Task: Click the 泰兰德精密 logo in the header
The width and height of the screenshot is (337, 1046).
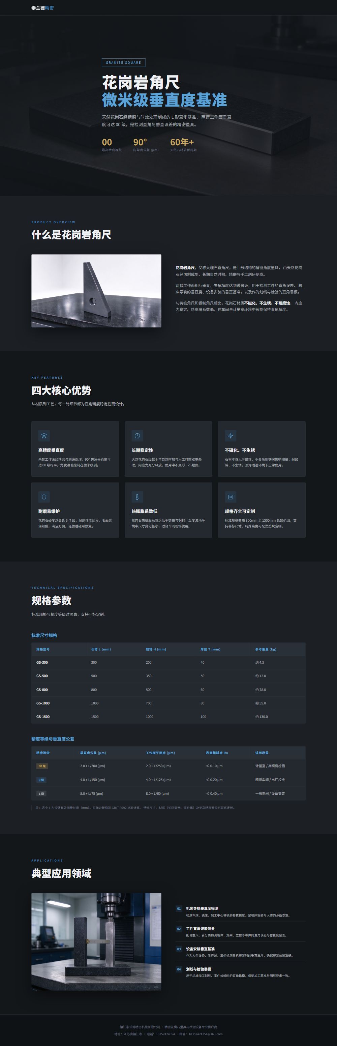Action: pyautogui.click(x=43, y=8)
